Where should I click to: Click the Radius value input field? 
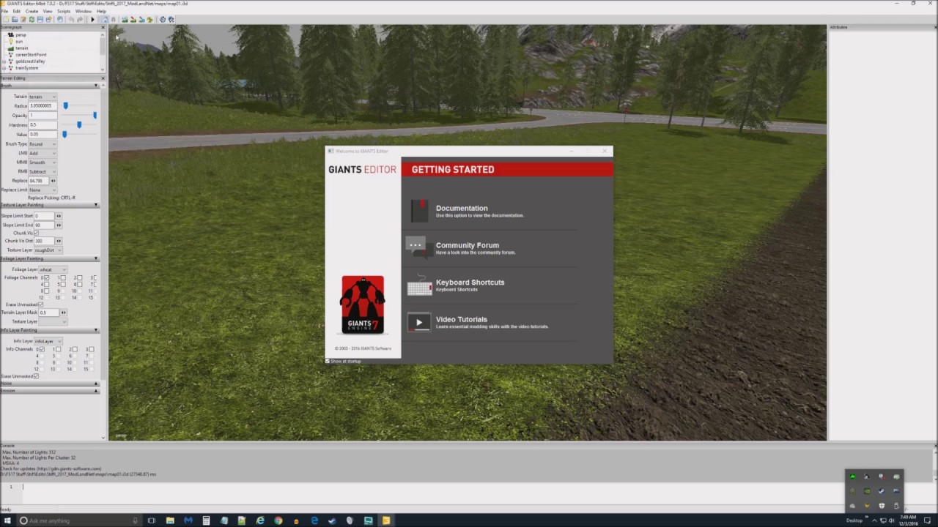point(43,106)
